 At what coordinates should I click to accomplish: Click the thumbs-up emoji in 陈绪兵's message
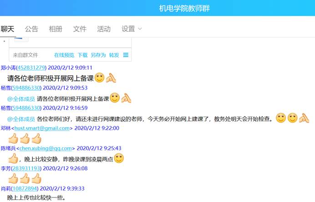point(13,158)
